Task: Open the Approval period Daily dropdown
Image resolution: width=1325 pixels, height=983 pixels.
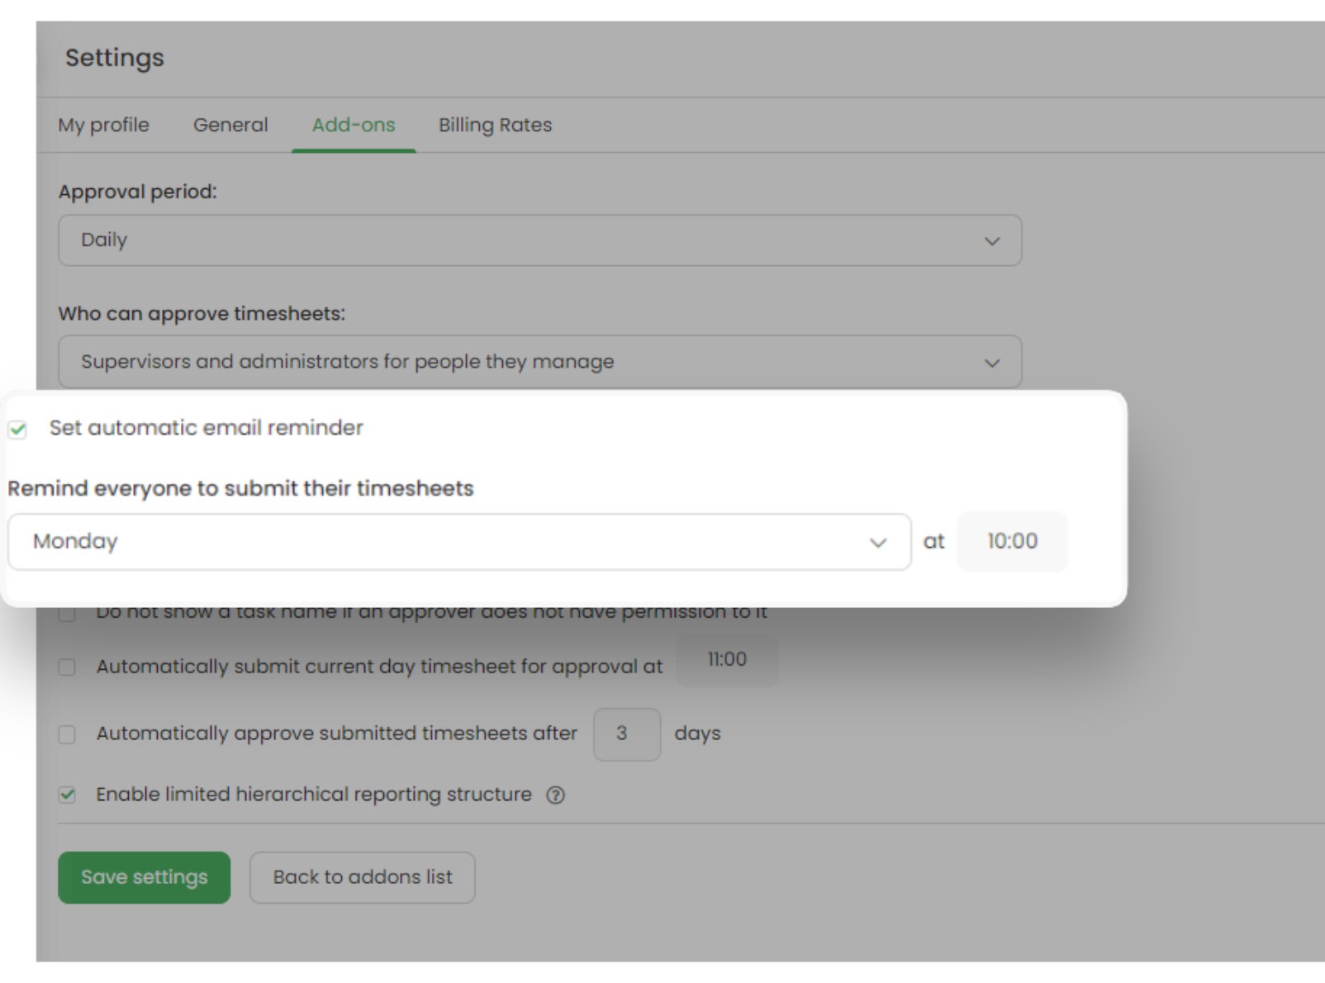Action: coord(539,240)
